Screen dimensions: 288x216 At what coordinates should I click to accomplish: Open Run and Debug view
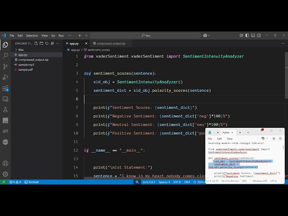[x=5, y=77]
